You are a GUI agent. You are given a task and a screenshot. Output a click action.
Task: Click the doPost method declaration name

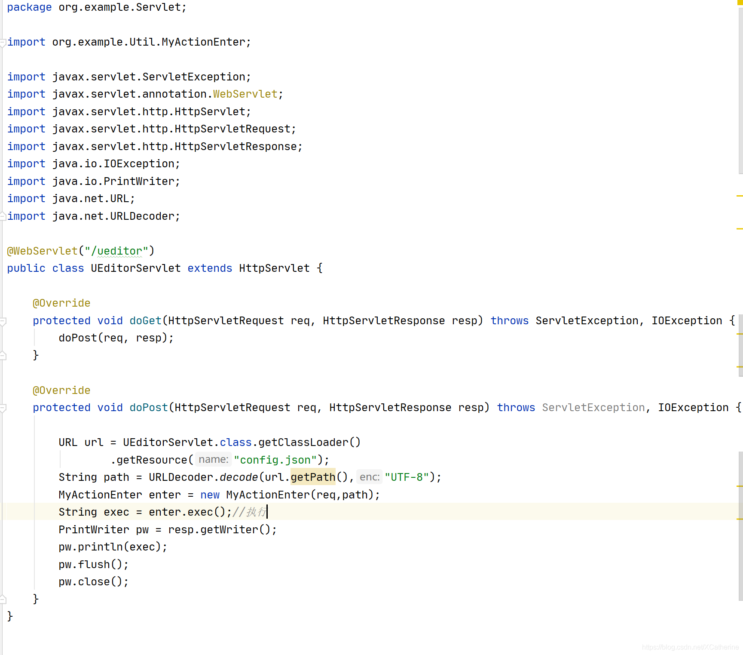[x=149, y=408]
